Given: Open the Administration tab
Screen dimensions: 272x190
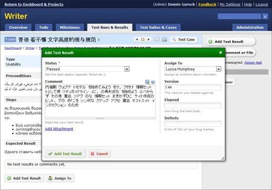Looking at the screenshot, I should coord(250,27).
